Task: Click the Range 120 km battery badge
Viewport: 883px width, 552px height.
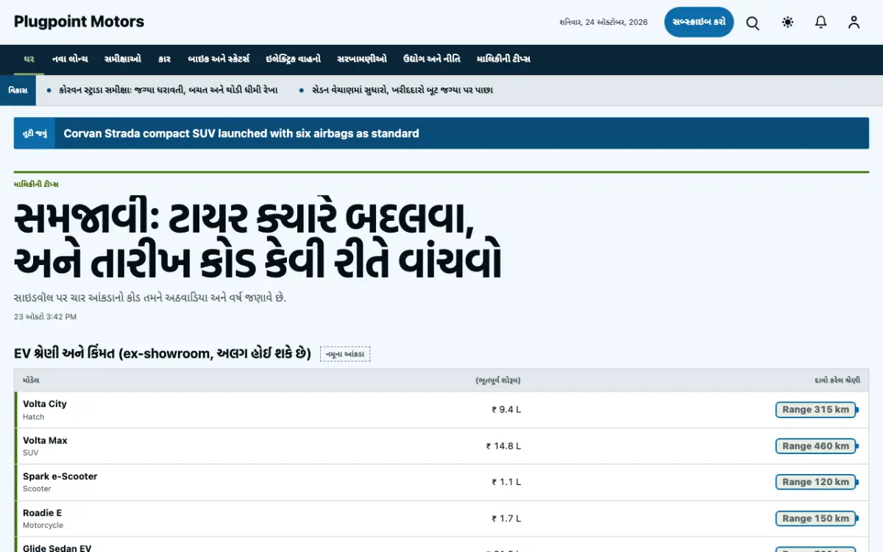Action: pyautogui.click(x=816, y=482)
